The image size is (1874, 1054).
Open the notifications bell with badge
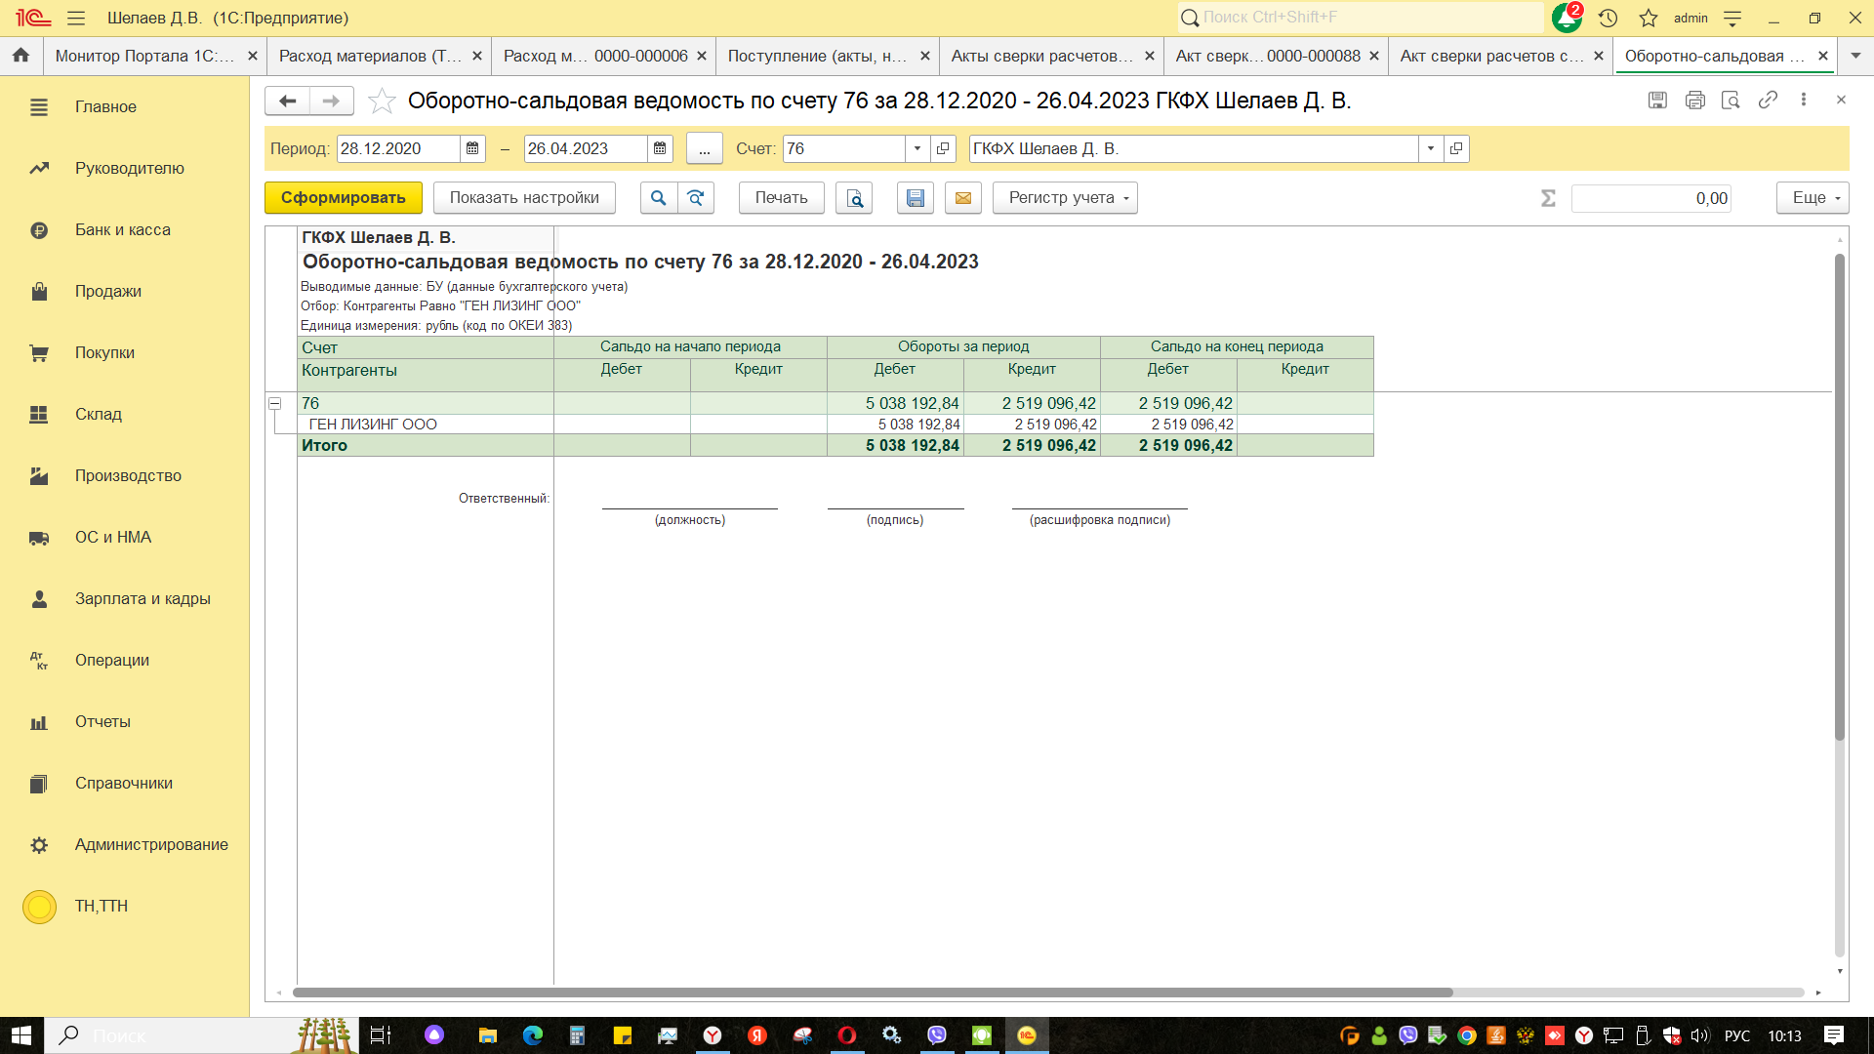1568,18
